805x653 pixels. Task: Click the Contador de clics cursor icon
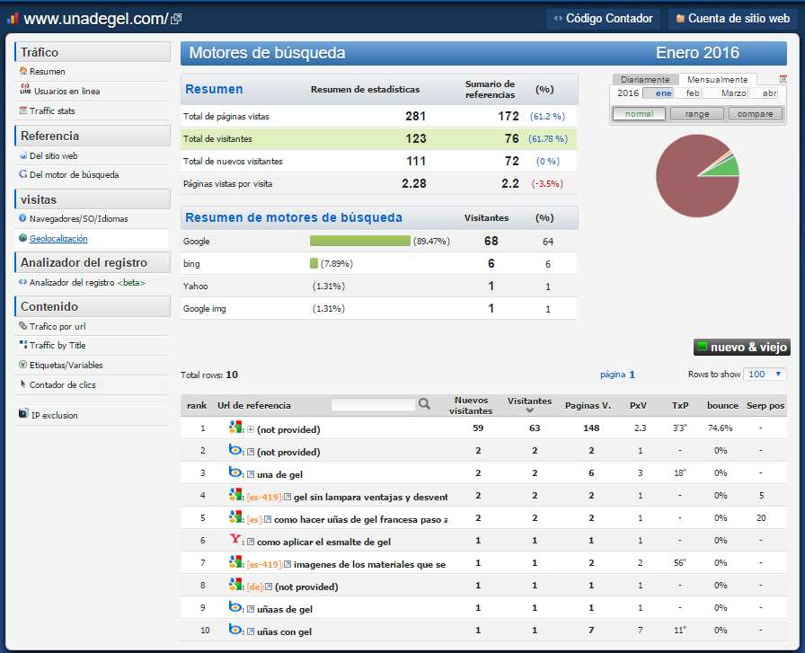pyautogui.click(x=23, y=384)
